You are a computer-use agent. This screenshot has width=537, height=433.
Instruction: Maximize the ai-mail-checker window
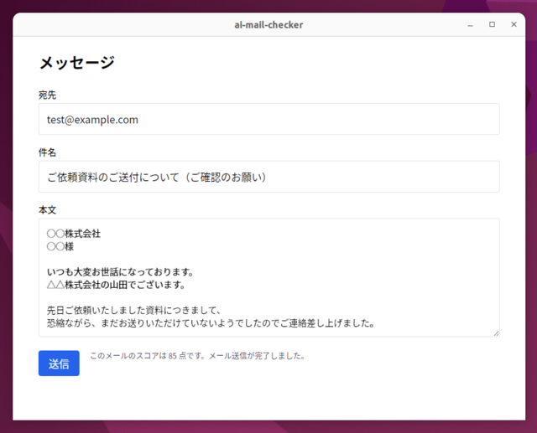(492, 25)
